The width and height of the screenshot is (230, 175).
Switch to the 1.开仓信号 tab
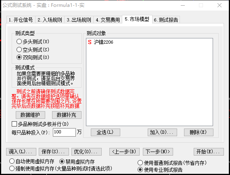tap(21, 20)
